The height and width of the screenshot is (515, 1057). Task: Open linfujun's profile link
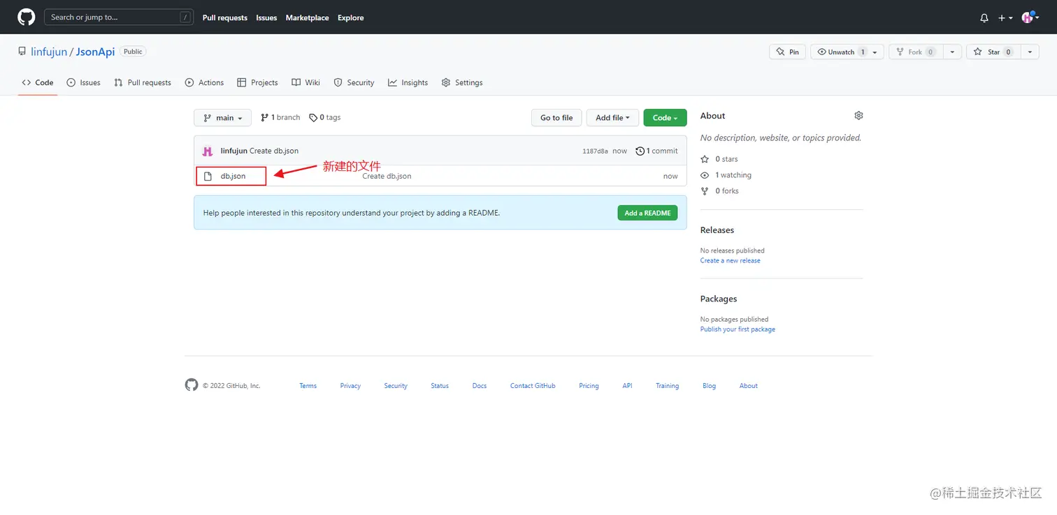(x=48, y=51)
